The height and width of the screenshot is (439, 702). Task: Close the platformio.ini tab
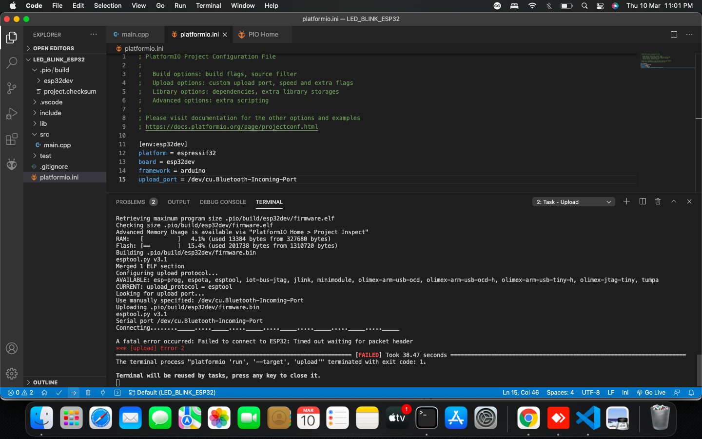pos(225,35)
